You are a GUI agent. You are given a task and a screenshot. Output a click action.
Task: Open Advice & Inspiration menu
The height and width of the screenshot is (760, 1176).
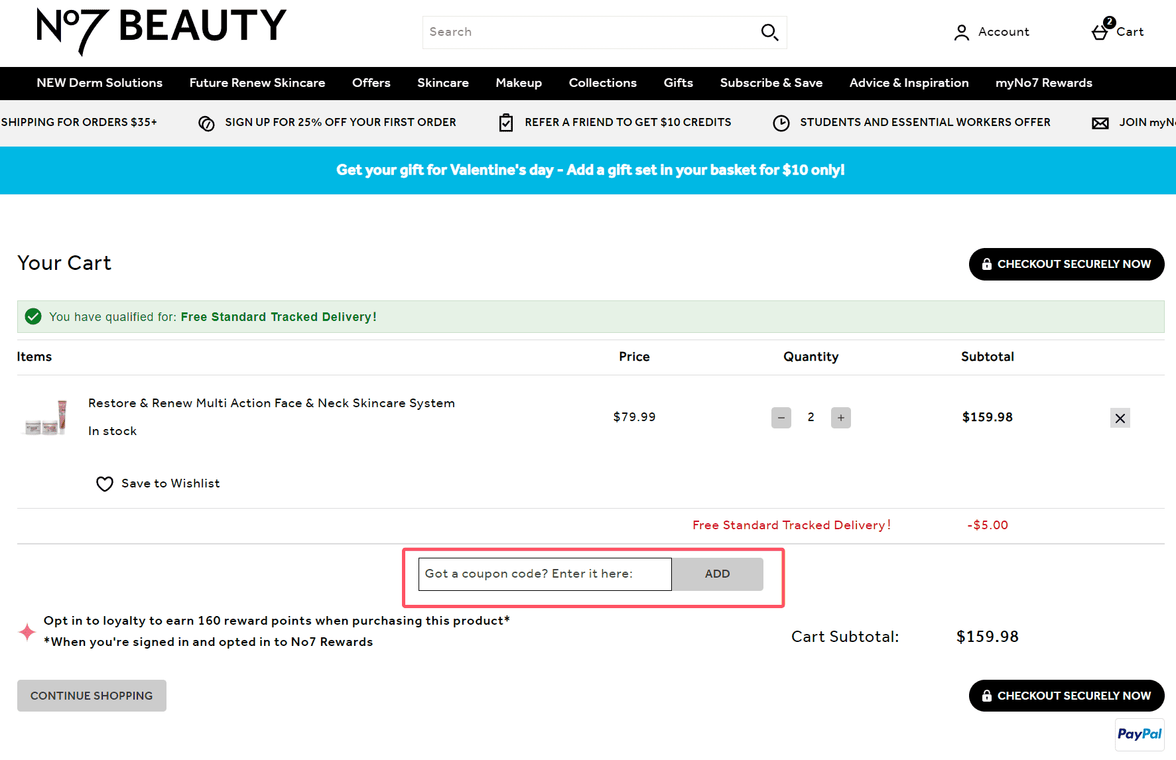coord(909,83)
